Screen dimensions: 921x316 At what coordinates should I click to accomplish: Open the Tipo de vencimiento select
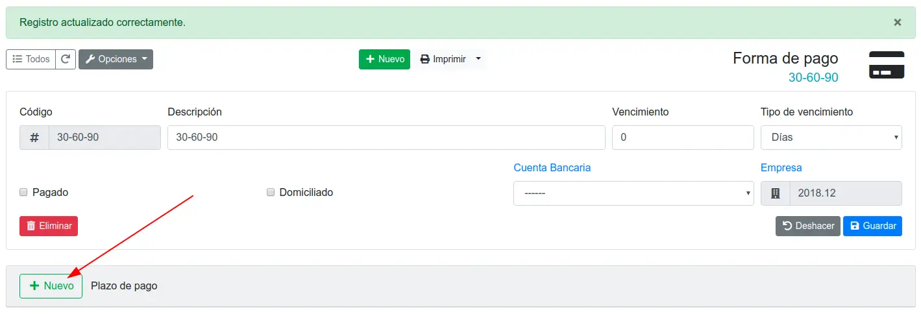pyautogui.click(x=831, y=138)
